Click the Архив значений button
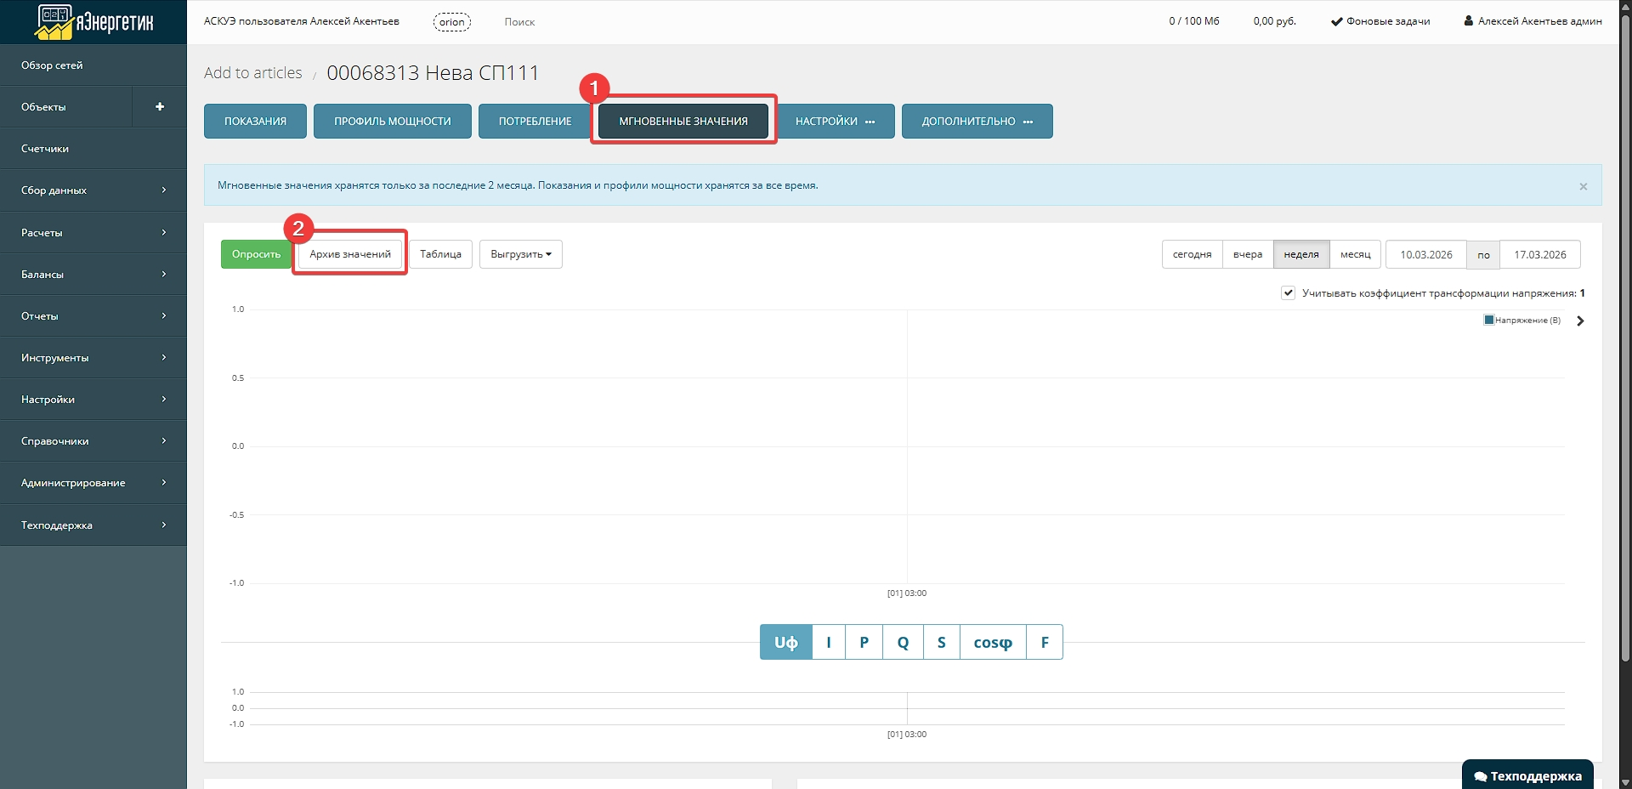This screenshot has height=789, width=1632. coord(349,254)
